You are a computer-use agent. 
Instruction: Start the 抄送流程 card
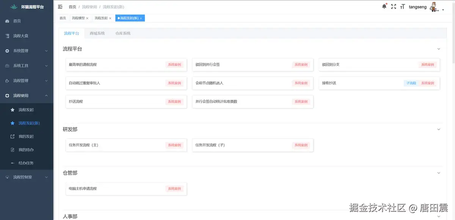126,102
